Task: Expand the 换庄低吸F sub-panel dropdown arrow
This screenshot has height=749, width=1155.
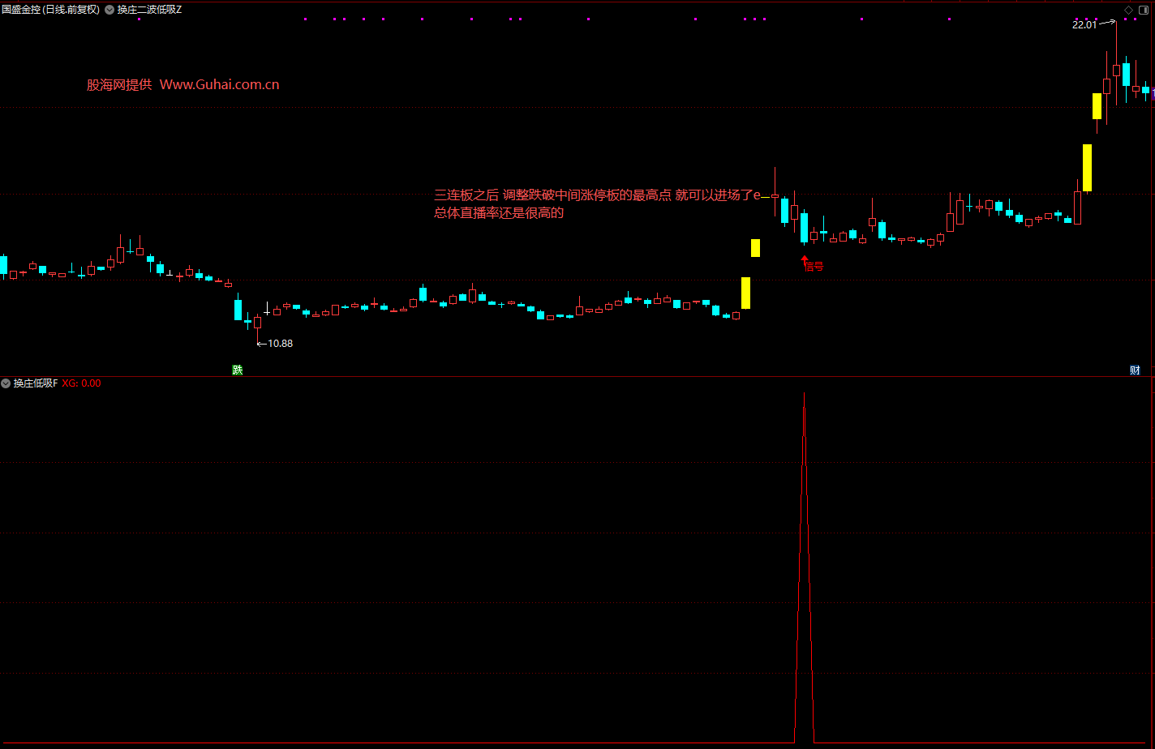Action: (x=6, y=383)
